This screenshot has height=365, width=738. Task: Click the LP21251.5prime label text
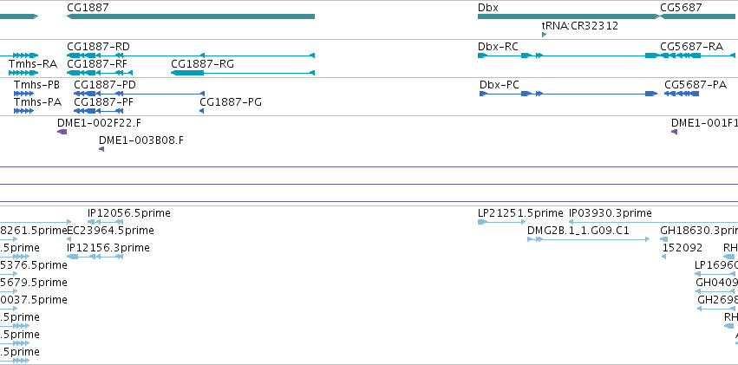tap(520, 213)
